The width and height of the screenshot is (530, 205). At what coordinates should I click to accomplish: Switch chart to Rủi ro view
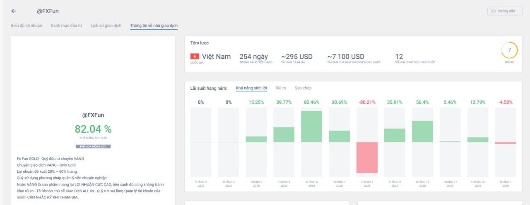pos(281,88)
